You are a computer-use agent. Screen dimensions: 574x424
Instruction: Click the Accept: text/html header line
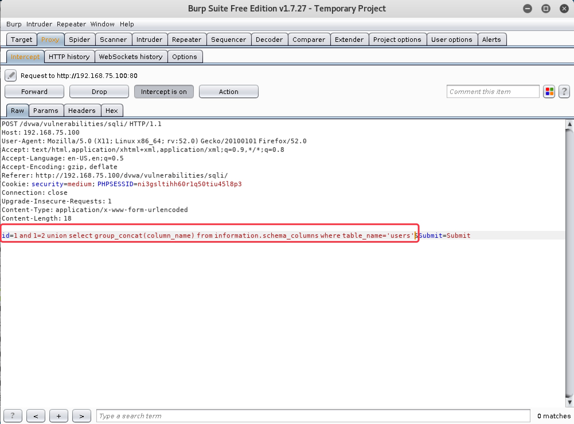click(143, 150)
